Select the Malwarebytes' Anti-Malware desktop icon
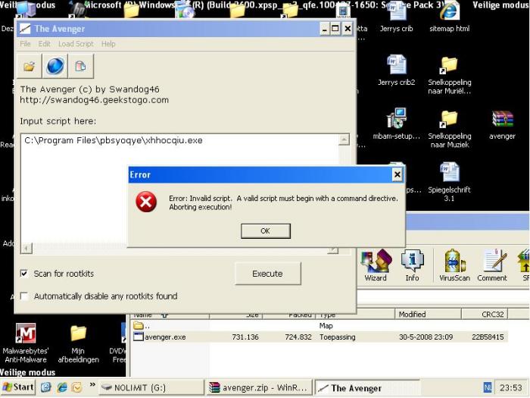530x398 pixels. [x=26, y=343]
